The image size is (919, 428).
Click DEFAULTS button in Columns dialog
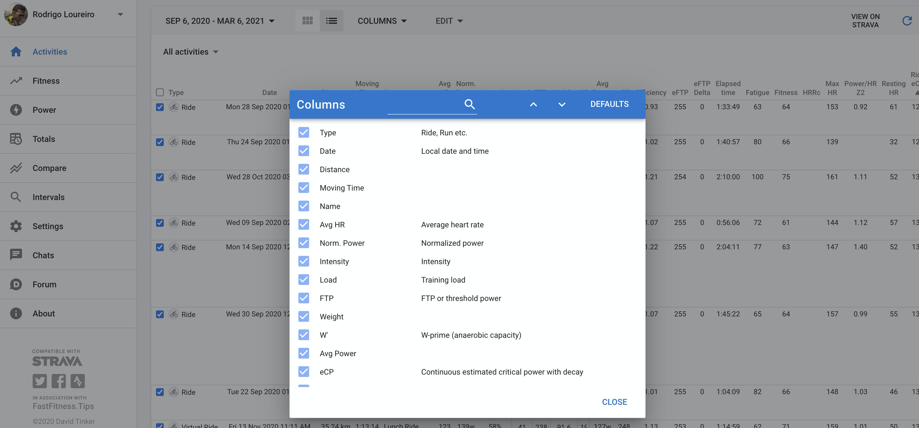(x=609, y=104)
